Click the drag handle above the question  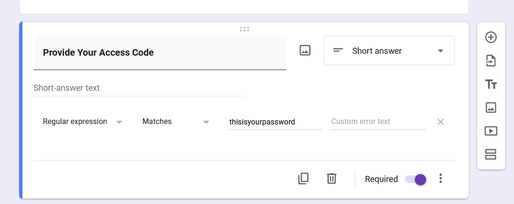pos(244,29)
